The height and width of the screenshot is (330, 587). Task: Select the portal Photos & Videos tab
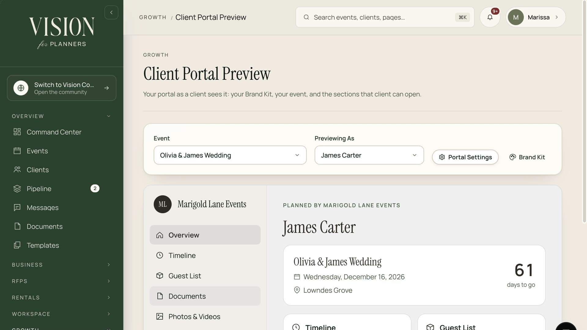click(205, 317)
